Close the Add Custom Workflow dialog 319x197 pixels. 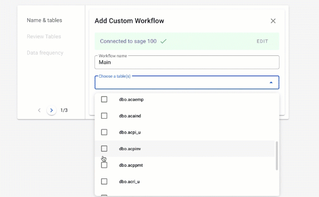point(273,21)
